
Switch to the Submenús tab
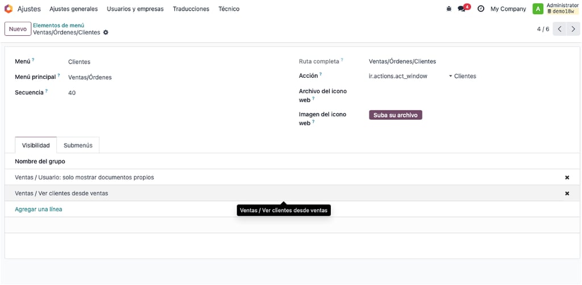[78, 145]
